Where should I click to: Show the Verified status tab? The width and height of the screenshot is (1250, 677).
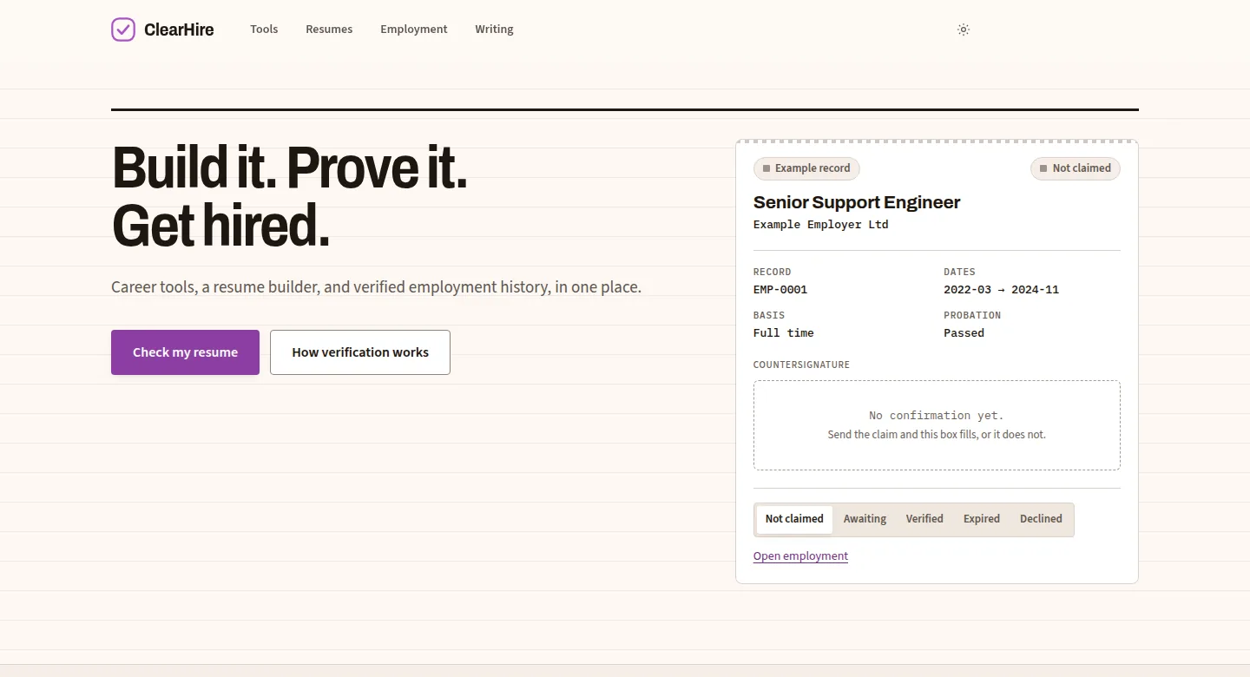[x=924, y=519]
